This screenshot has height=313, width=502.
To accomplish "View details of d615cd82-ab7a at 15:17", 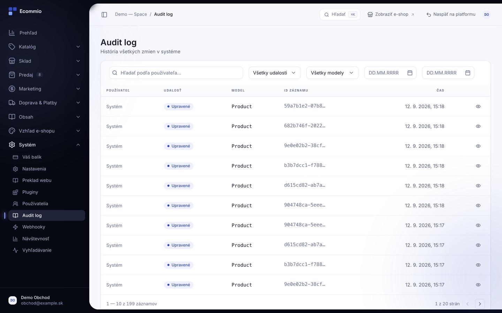I will coord(478,245).
